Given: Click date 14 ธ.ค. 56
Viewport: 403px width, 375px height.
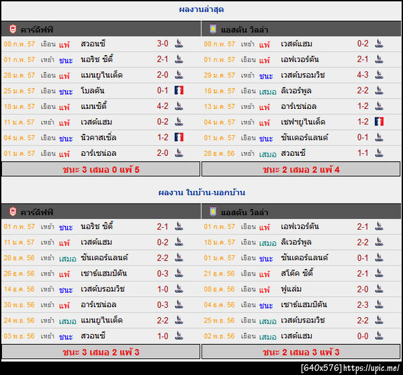Looking at the screenshot, I should (19, 289).
